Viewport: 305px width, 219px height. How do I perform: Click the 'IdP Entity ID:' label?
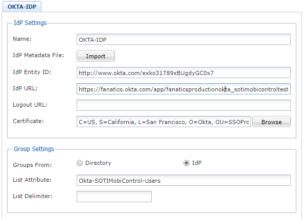[x=32, y=72]
